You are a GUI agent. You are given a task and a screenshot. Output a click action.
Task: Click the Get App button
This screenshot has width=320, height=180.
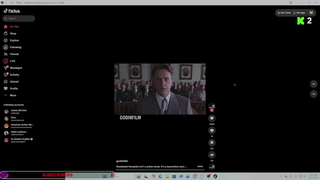(299, 13)
